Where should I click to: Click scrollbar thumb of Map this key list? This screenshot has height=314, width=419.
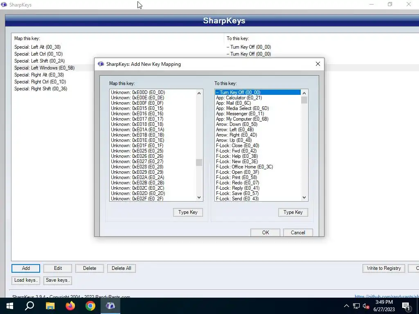click(x=199, y=162)
